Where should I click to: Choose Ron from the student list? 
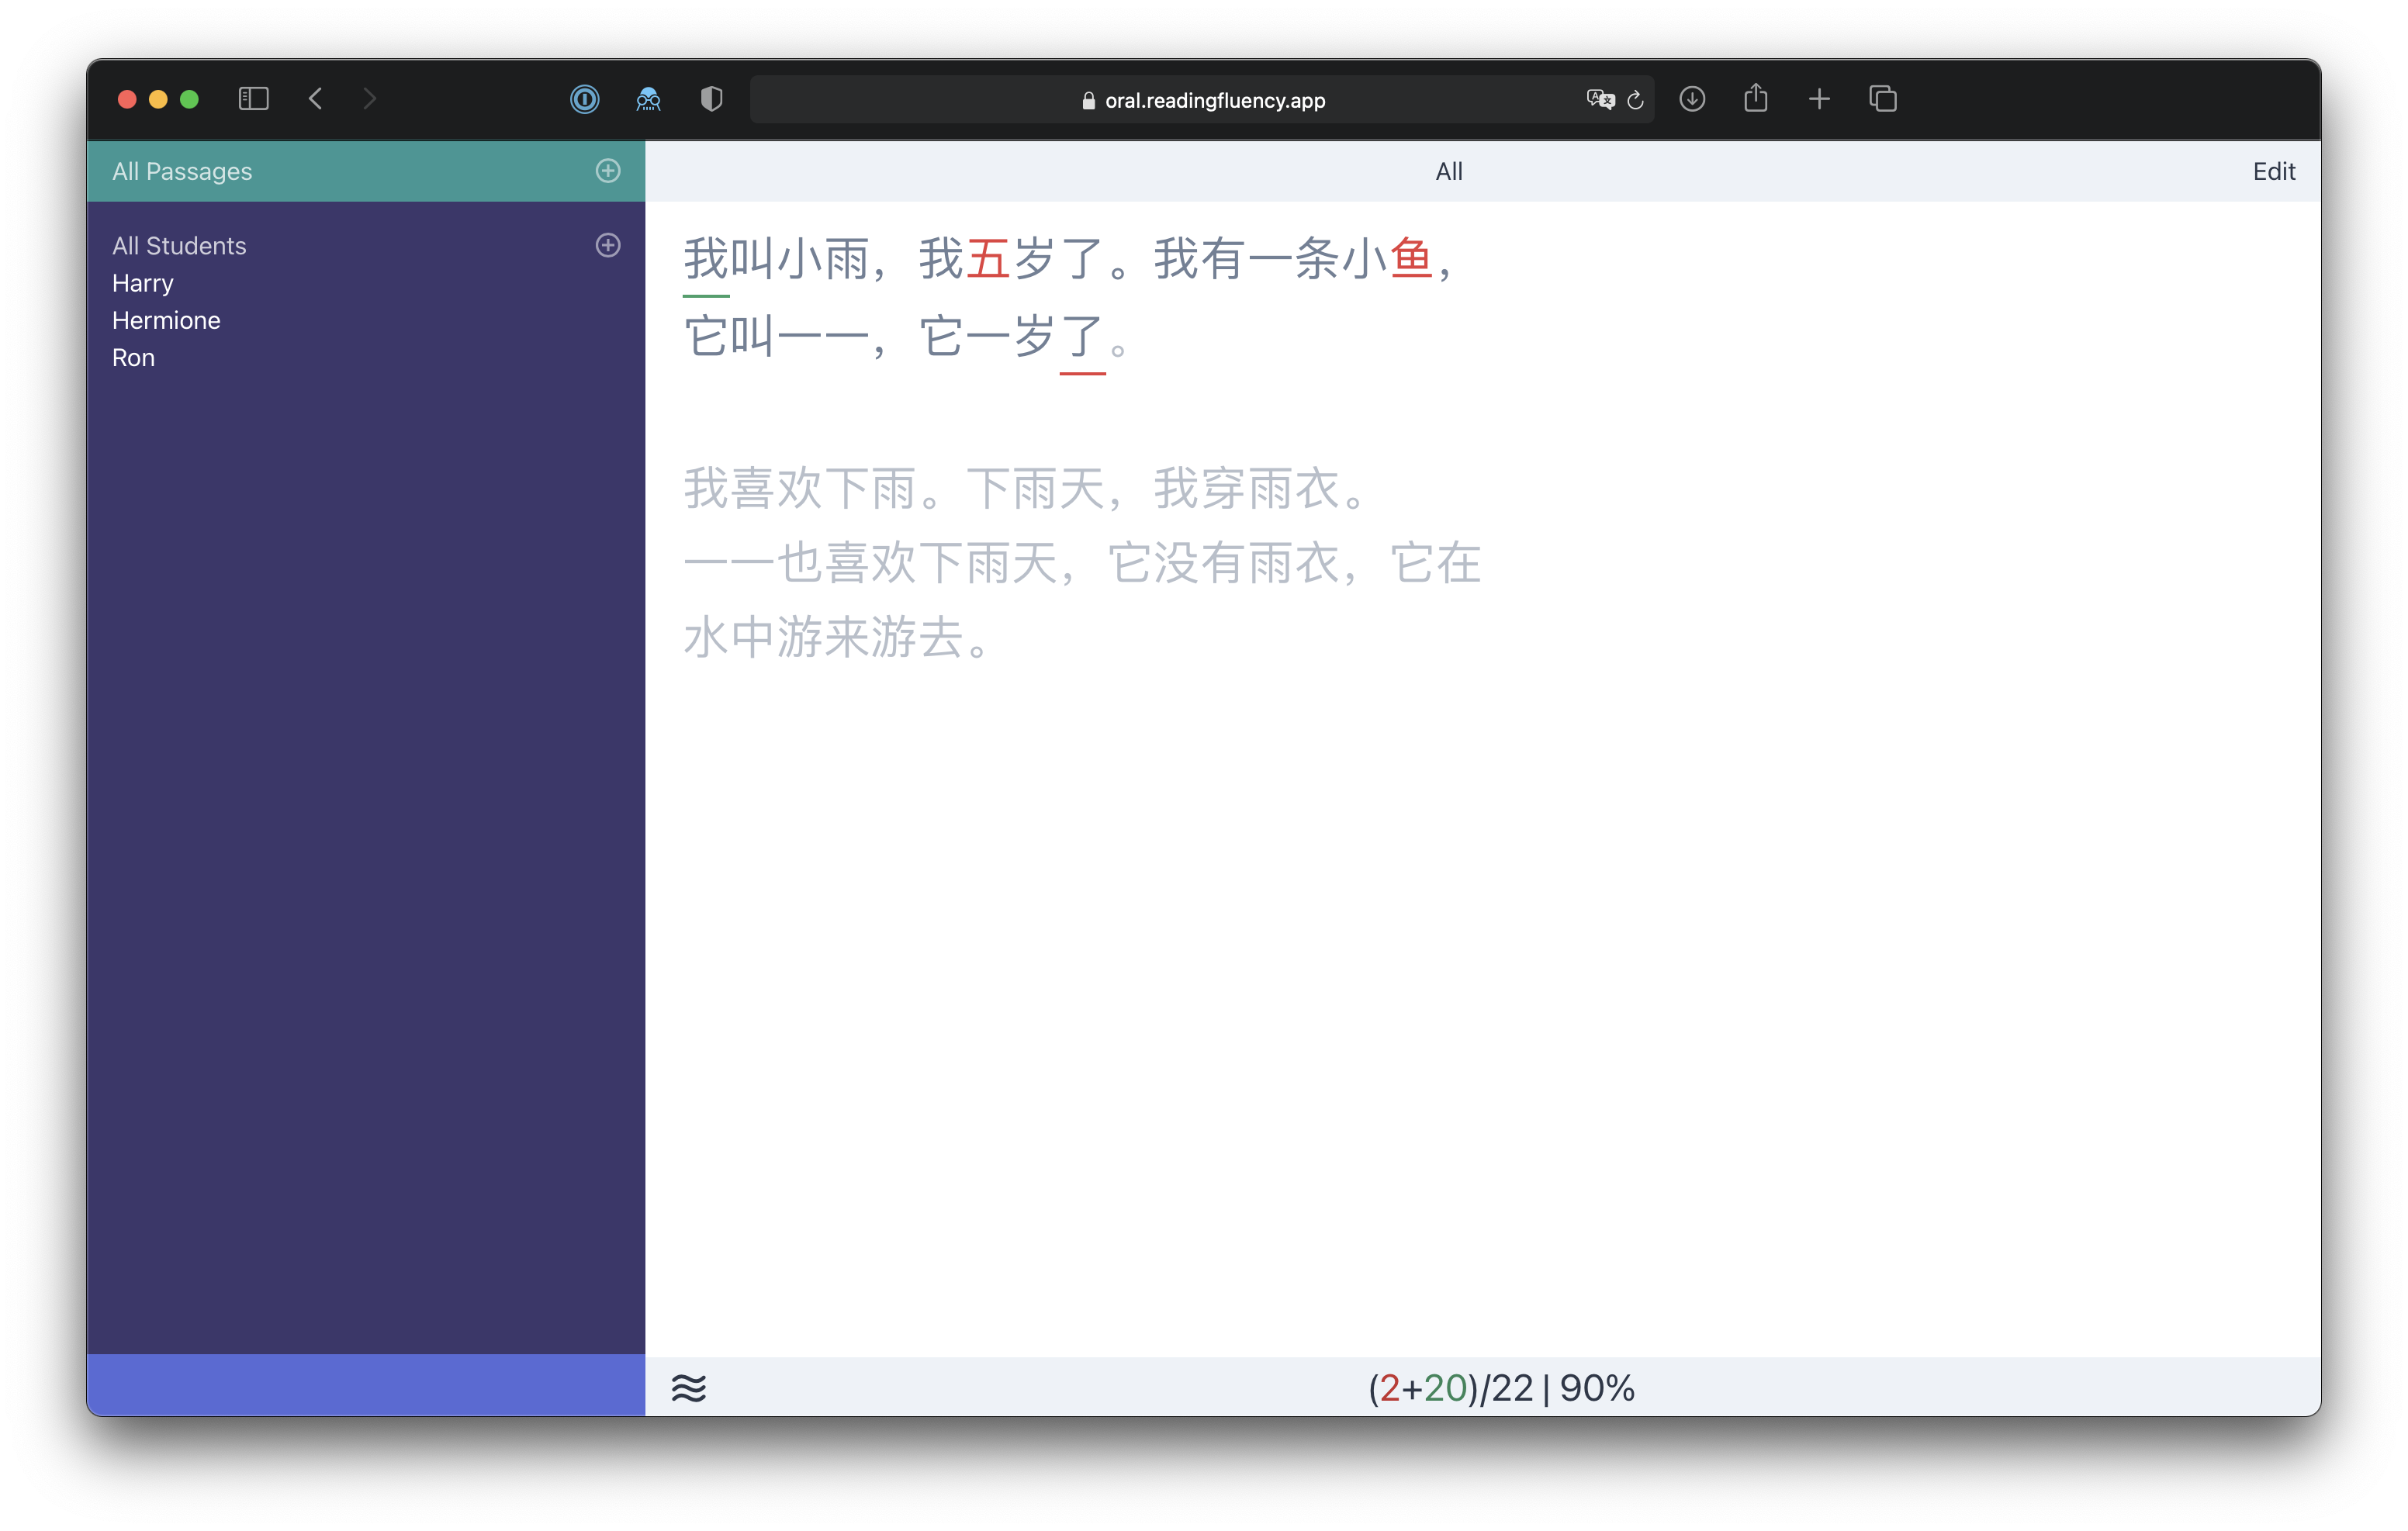click(x=133, y=358)
